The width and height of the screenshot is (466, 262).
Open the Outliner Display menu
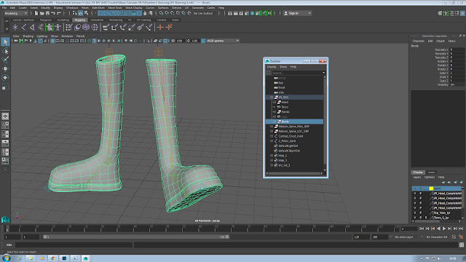click(272, 67)
